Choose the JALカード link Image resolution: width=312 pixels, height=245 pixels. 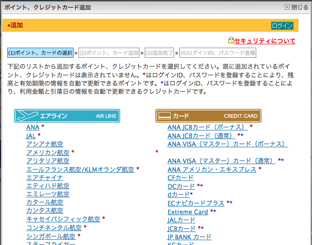click(181, 220)
